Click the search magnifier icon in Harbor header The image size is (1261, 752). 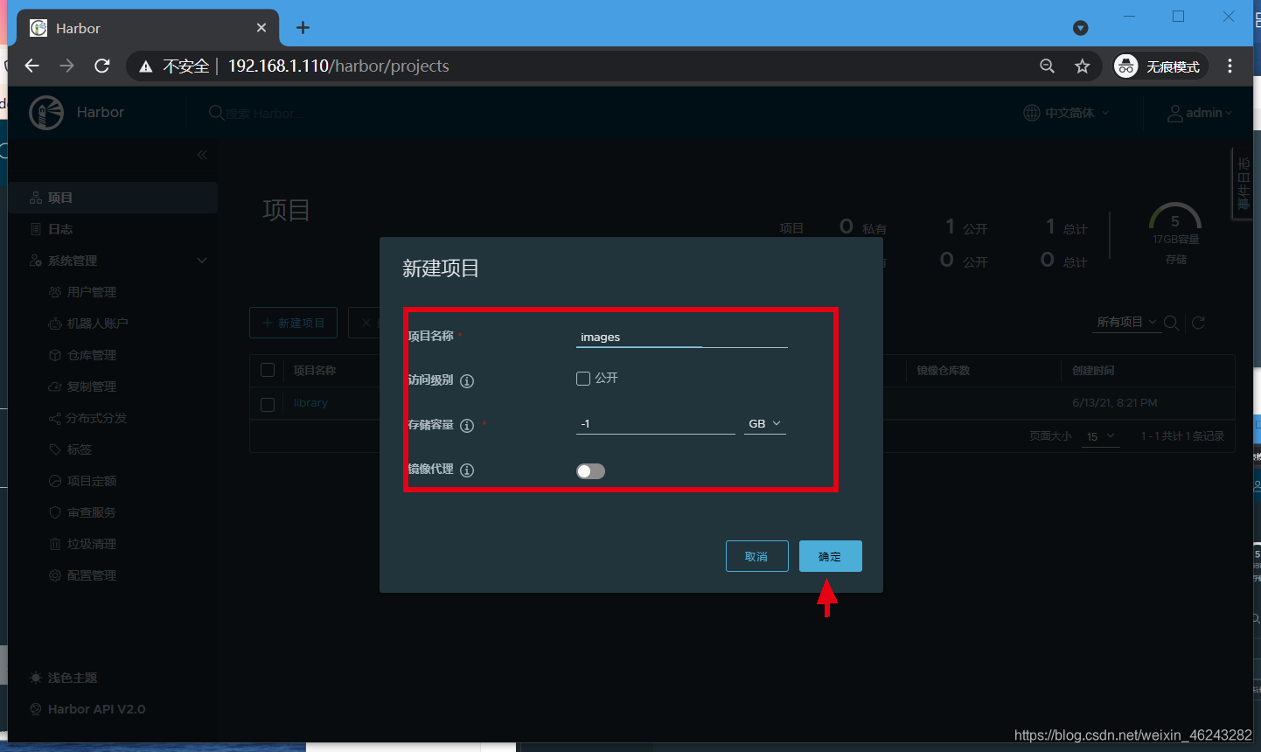[216, 113]
